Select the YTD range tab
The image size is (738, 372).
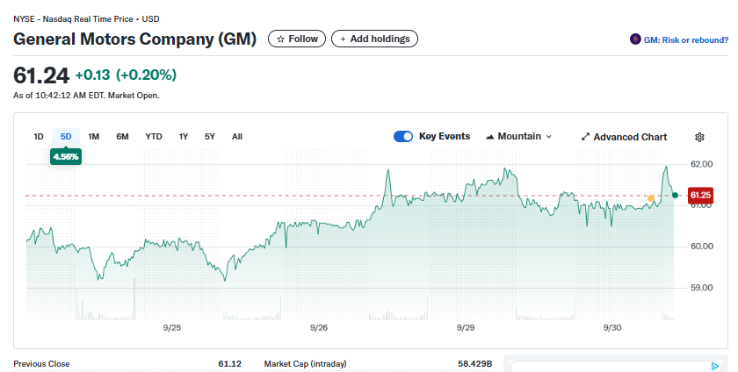pos(154,136)
